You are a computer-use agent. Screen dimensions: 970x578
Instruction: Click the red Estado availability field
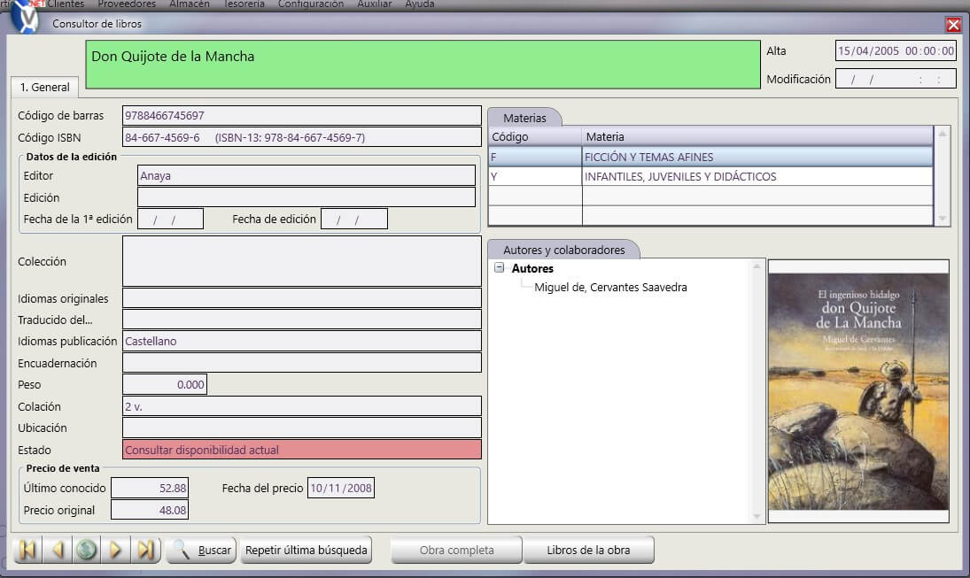[x=302, y=450]
